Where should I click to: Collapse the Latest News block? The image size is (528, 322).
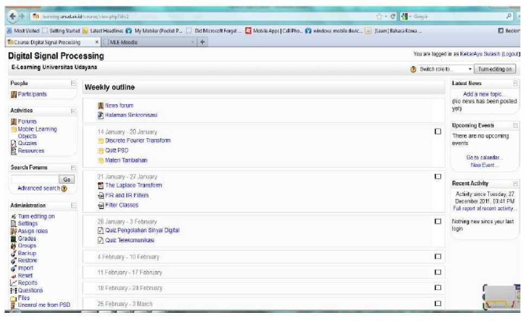[x=515, y=83]
